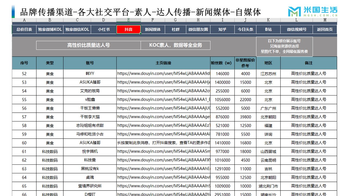Select region cell 广东广州

pyautogui.click(x=268, y=108)
